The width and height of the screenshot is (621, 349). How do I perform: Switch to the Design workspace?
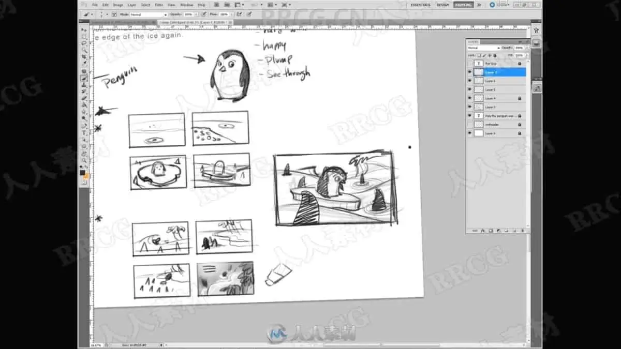442,5
